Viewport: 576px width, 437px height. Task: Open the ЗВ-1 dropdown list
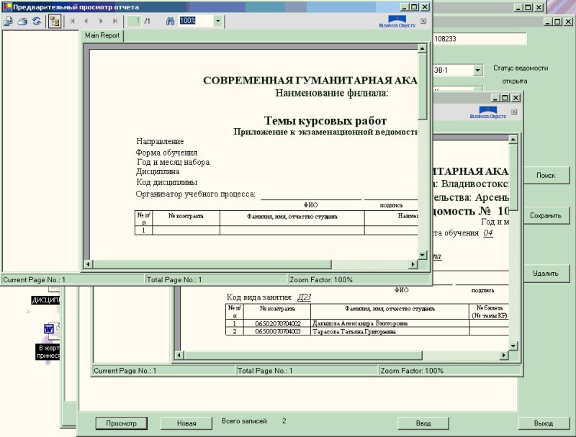click(477, 70)
